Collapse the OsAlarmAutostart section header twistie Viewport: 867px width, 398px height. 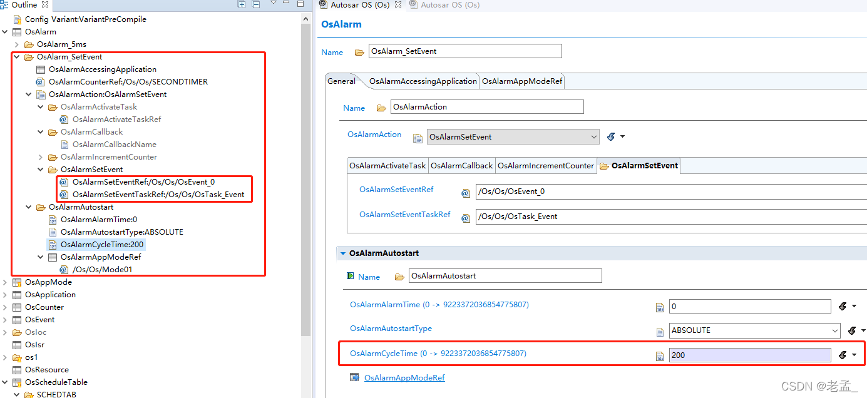click(x=342, y=253)
